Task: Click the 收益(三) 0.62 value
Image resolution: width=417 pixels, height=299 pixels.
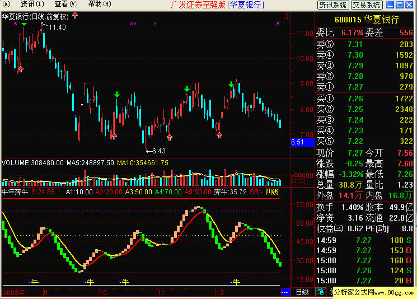Action: tap(355, 228)
